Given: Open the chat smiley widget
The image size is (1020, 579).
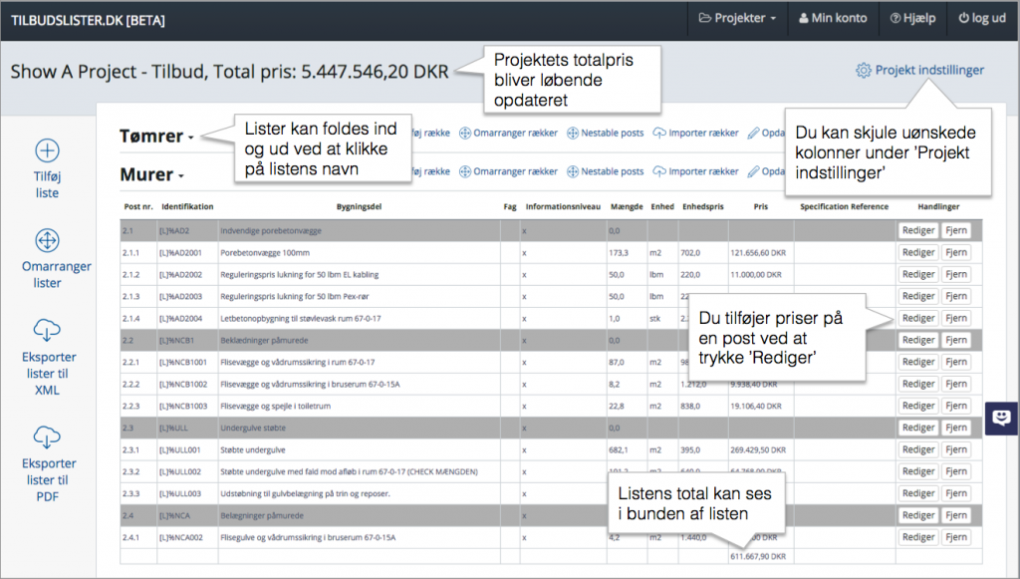Looking at the screenshot, I should (x=1002, y=418).
